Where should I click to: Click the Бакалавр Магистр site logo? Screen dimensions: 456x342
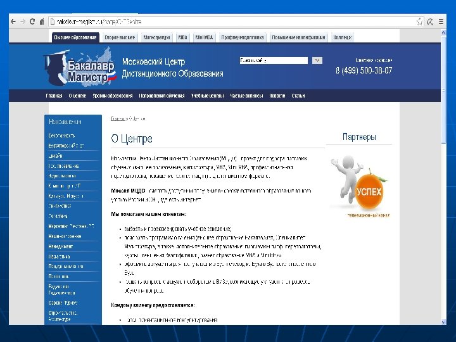(x=80, y=68)
